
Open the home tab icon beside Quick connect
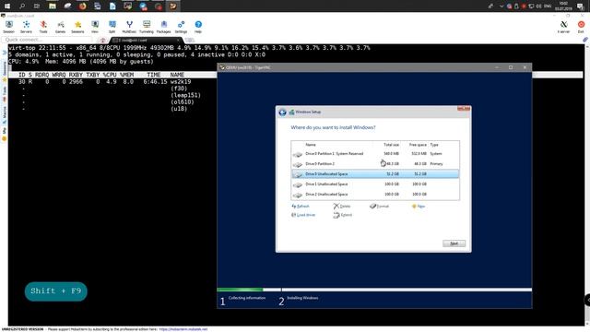(102, 40)
